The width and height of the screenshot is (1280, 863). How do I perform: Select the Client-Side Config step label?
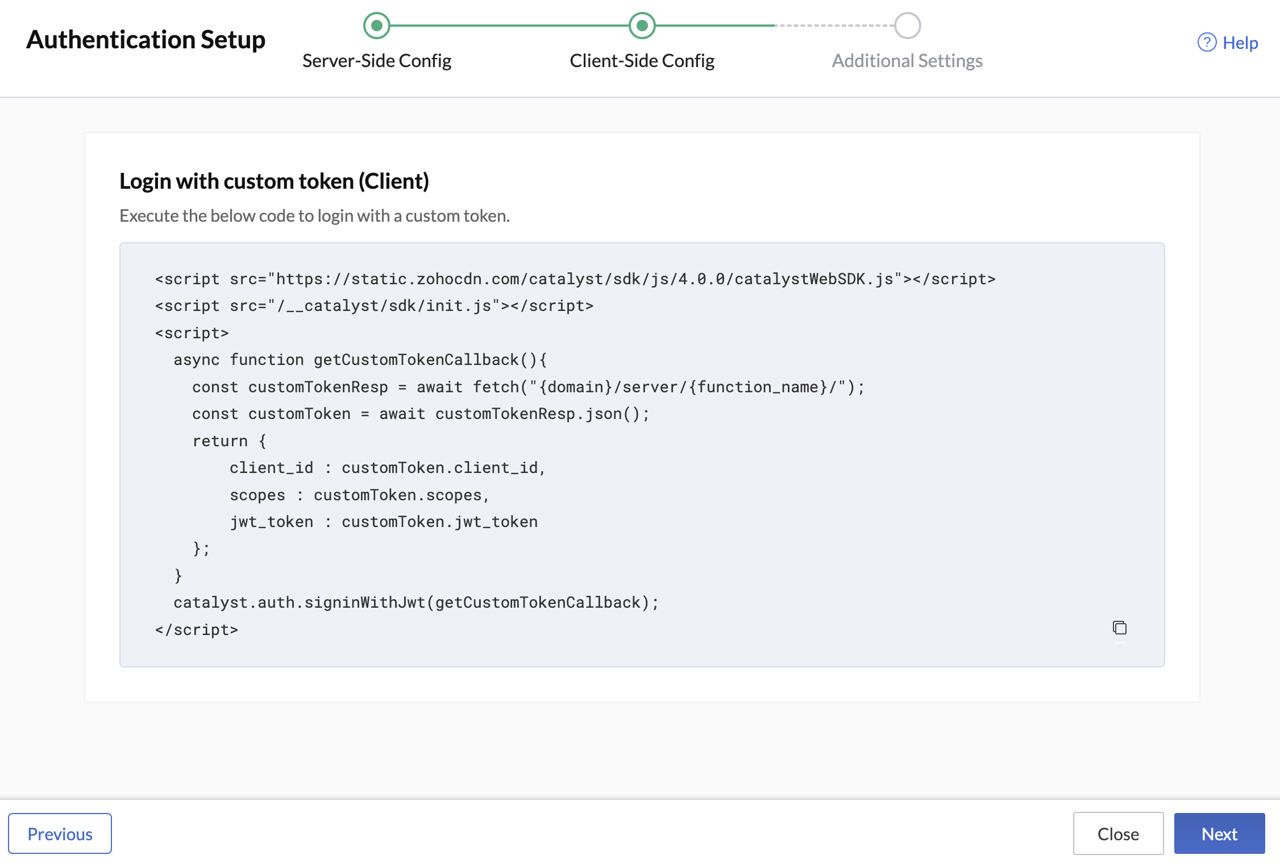pos(641,60)
